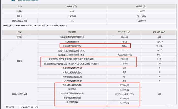
Task: Select the insured amount 132583.6
Action: (124, 42)
